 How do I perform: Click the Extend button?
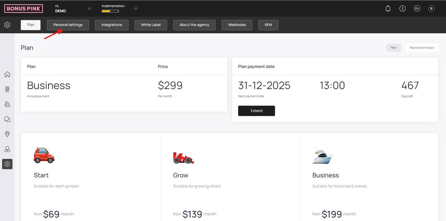[x=256, y=111]
